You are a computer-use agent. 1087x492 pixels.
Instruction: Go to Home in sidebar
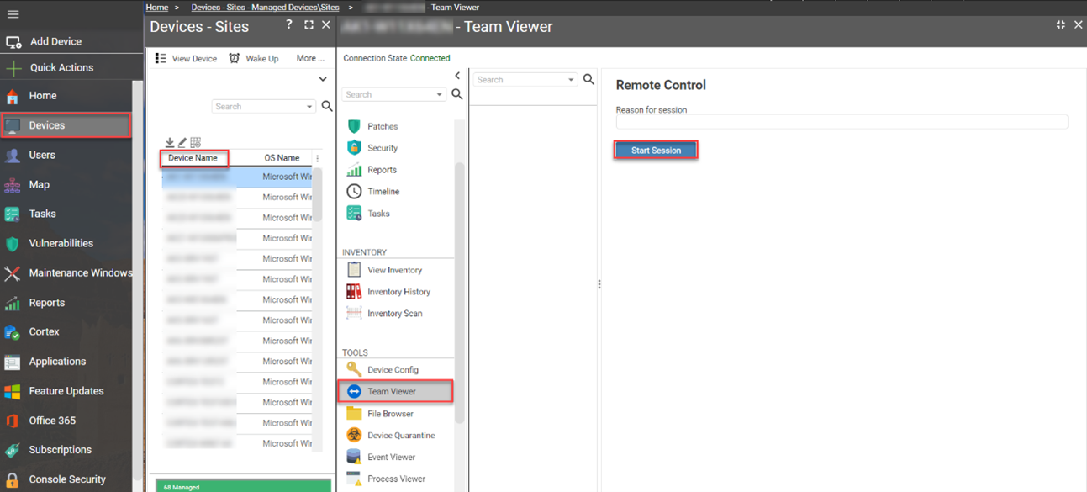click(43, 96)
